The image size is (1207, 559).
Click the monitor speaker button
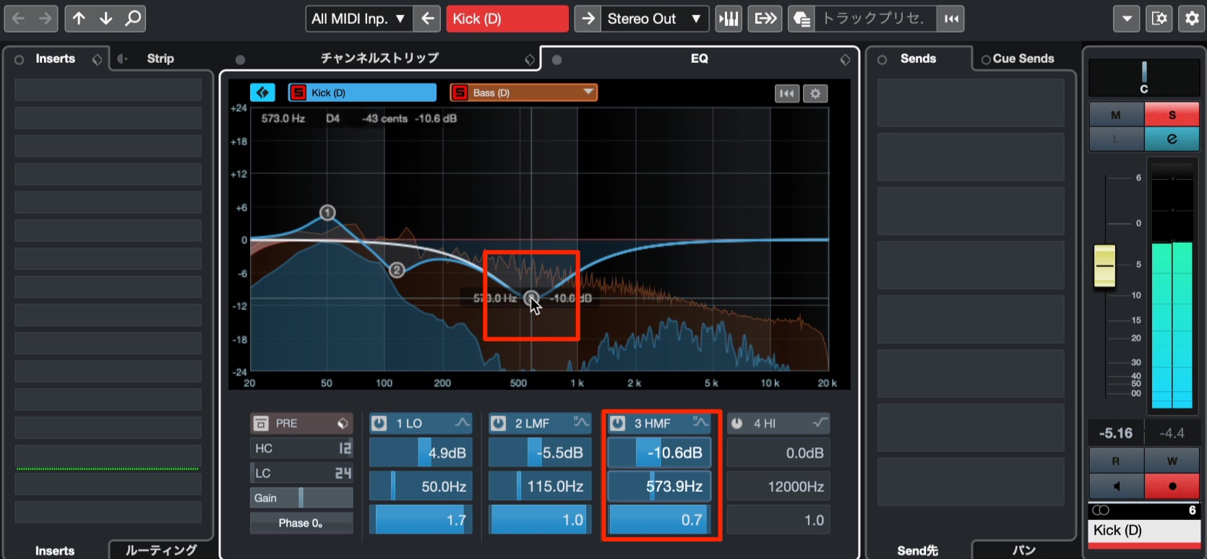1117,486
